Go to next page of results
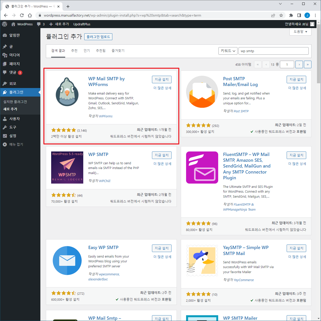 pos(299,64)
